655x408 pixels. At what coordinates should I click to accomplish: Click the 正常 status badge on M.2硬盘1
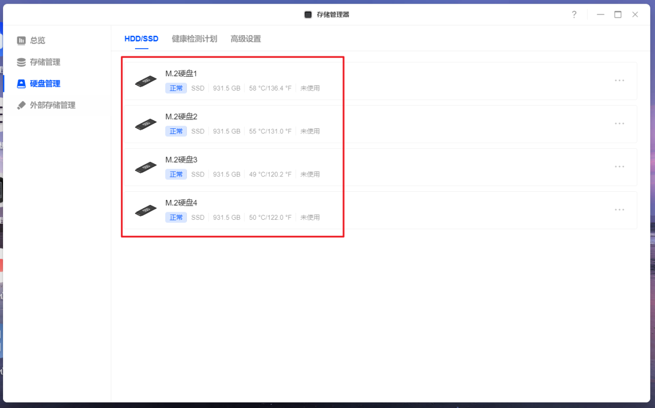176,88
